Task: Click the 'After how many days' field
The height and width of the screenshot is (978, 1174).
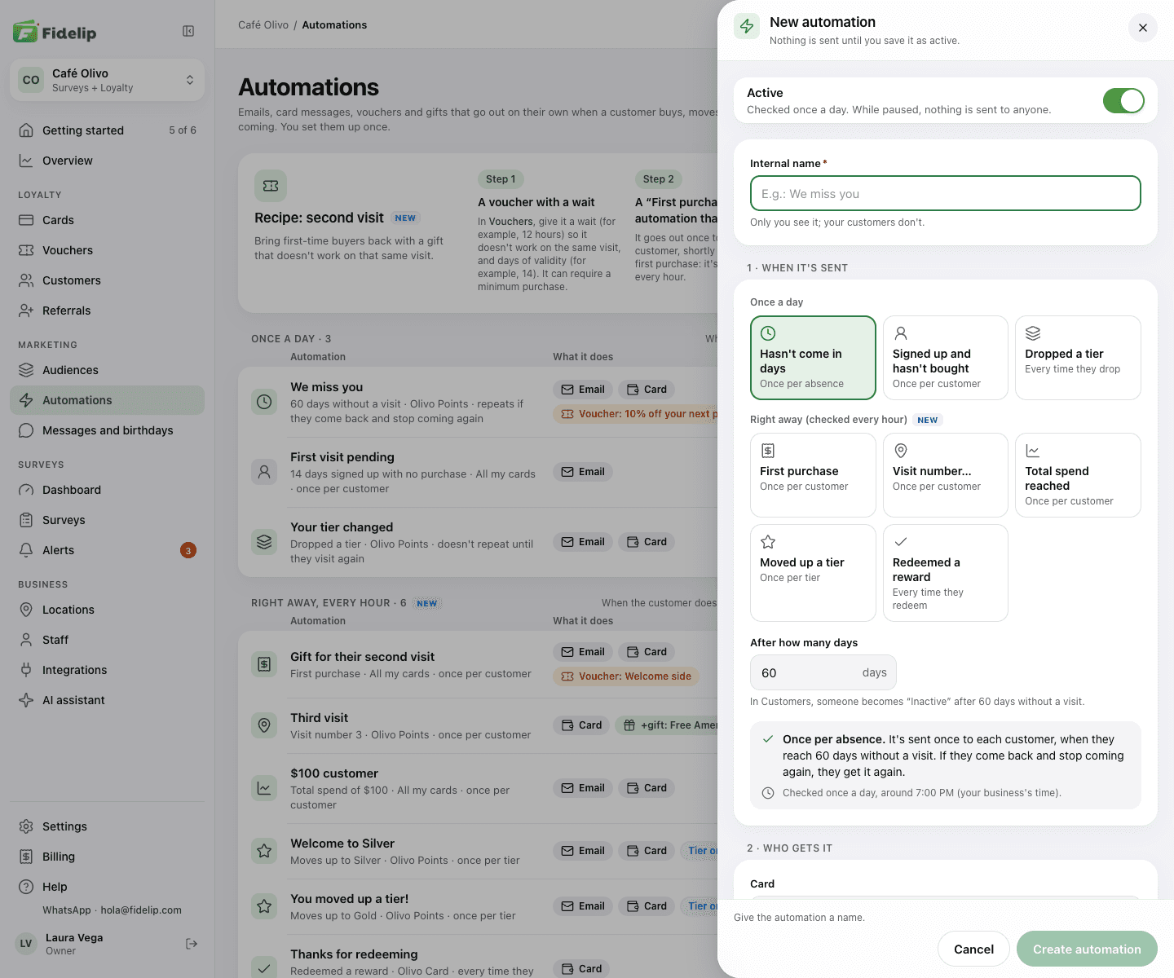Action: pos(823,672)
